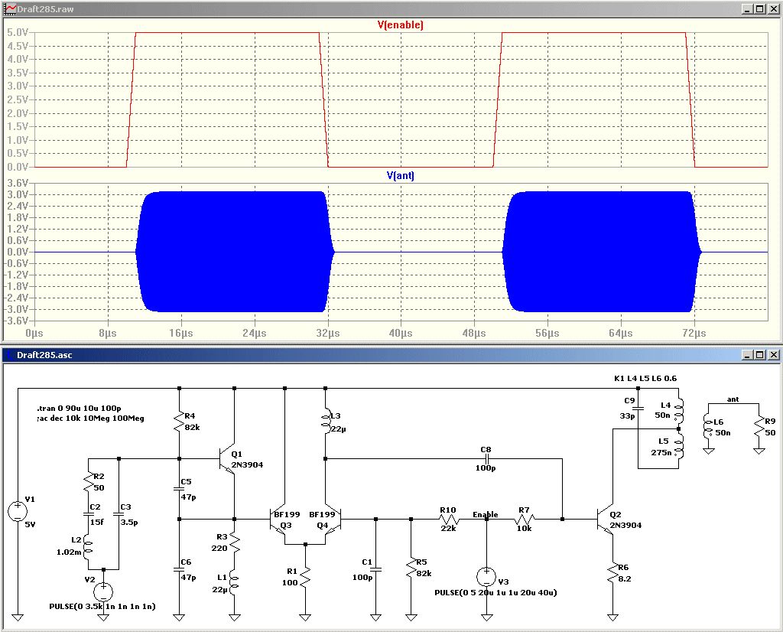The image size is (783, 632).
Task: Click the Draft285.raw window icon
Action: click(x=10, y=9)
